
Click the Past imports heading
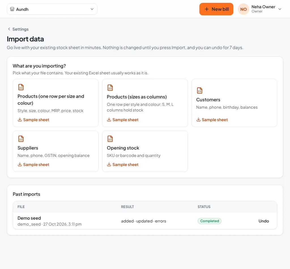(x=26, y=194)
